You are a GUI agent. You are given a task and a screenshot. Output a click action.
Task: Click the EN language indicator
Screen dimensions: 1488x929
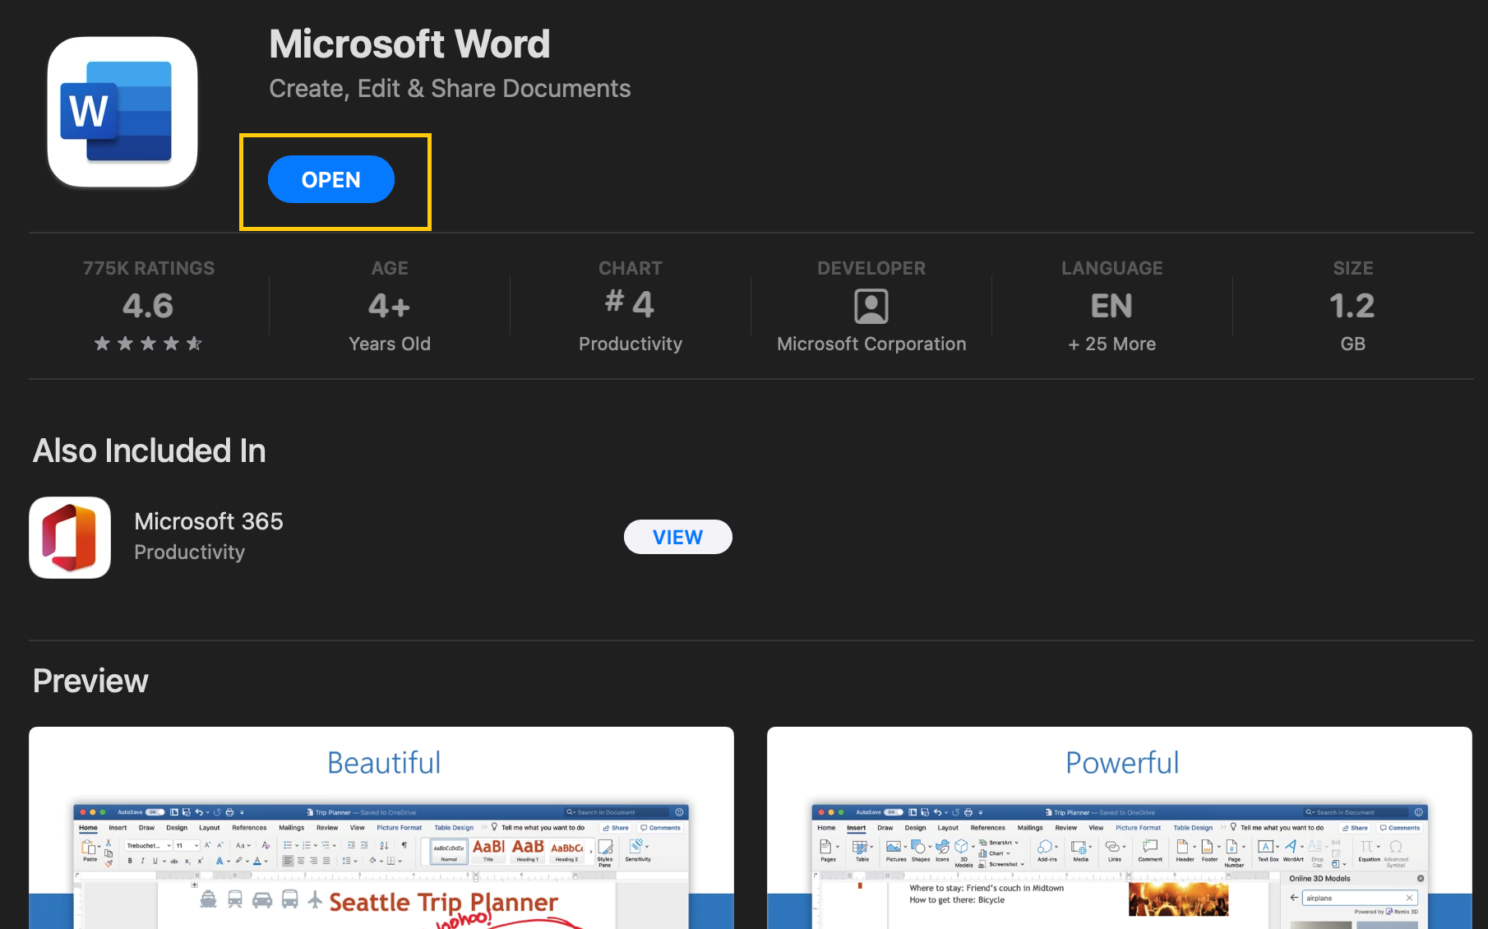pyautogui.click(x=1111, y=306)
